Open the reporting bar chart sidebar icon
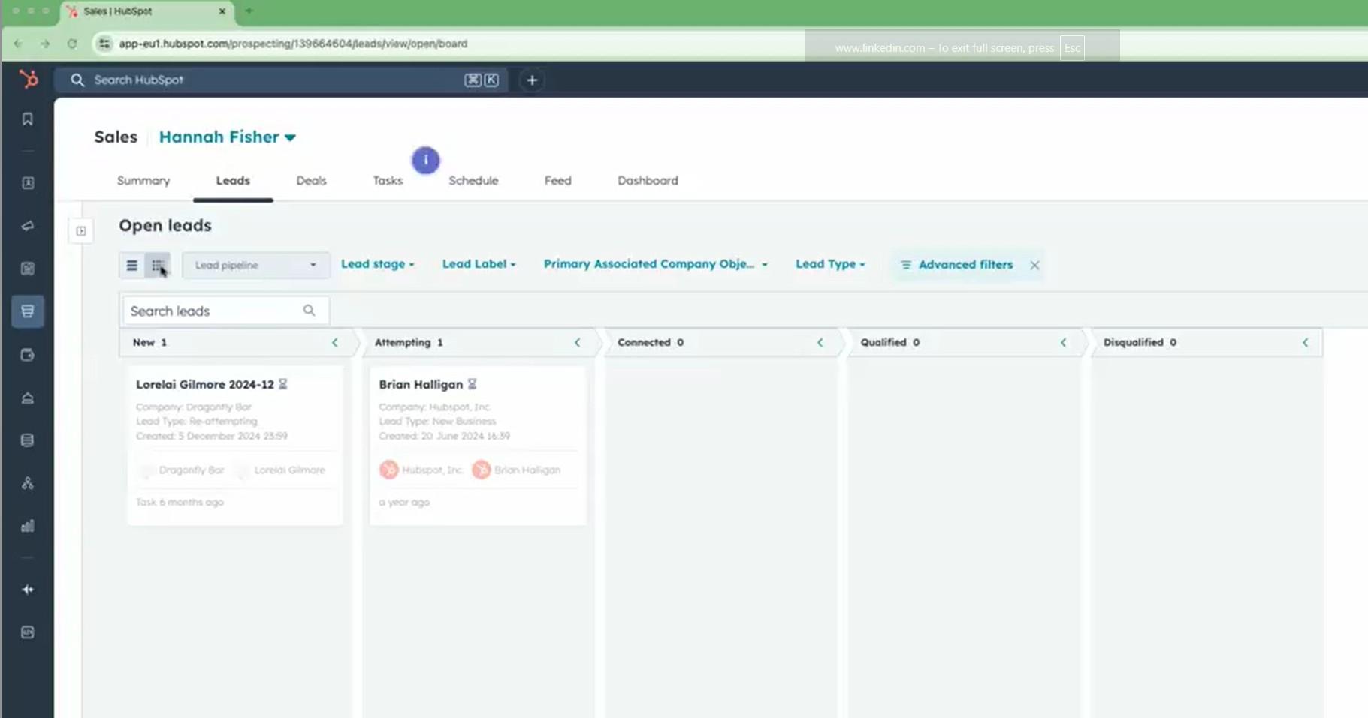Viewport: 1368px width, 718px height. tap(28, 526)
